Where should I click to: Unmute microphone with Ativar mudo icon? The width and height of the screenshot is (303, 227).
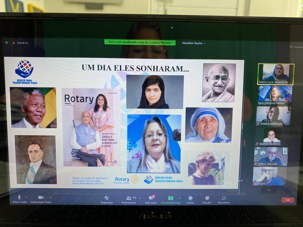click(x=19, y=198)
